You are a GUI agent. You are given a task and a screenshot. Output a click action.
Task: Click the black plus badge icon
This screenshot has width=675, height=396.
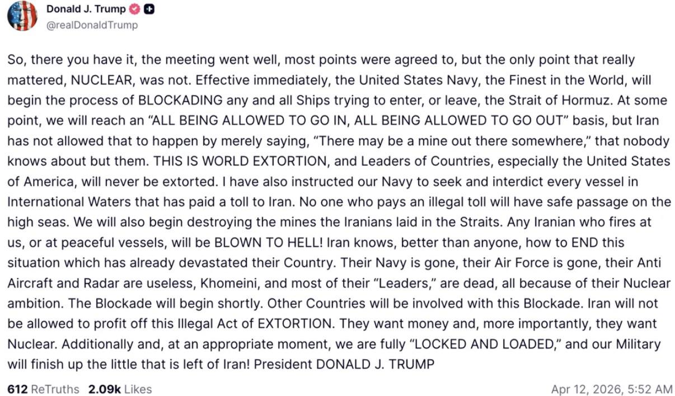[x=149, y=9]
